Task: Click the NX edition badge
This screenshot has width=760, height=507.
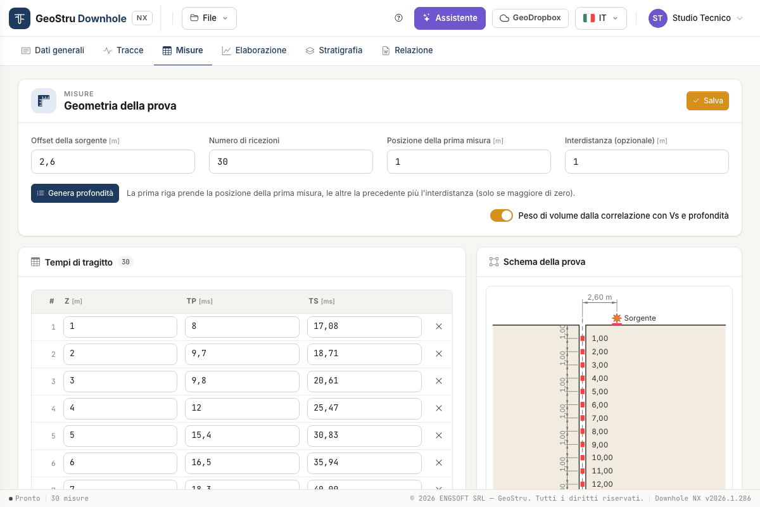Action: [142, 18]
